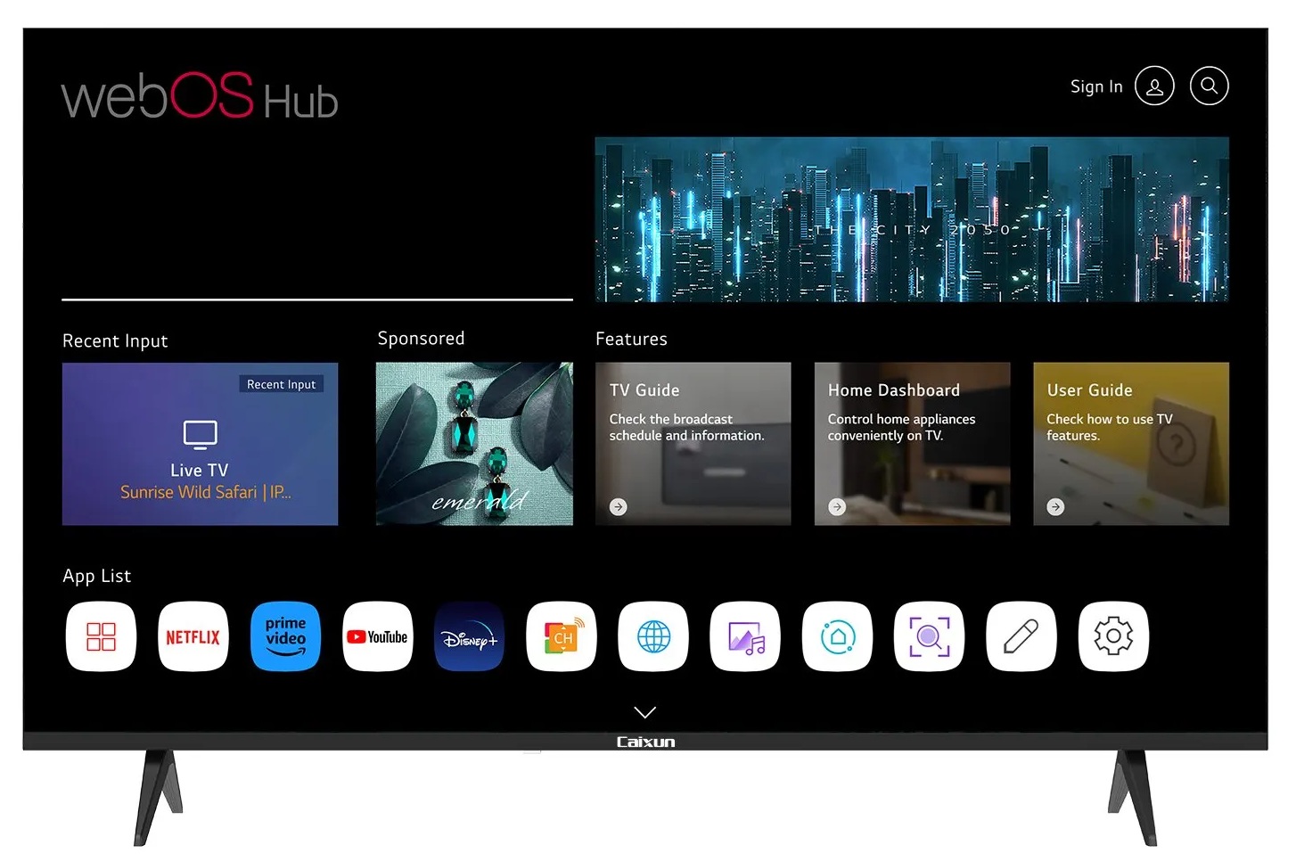The image size is (1296, 861).
Task: Launch the web browser globe icon
Action: click(653, 636)
